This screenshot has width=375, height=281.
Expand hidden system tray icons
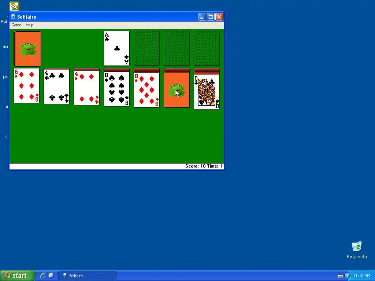[x=348, y=276]
